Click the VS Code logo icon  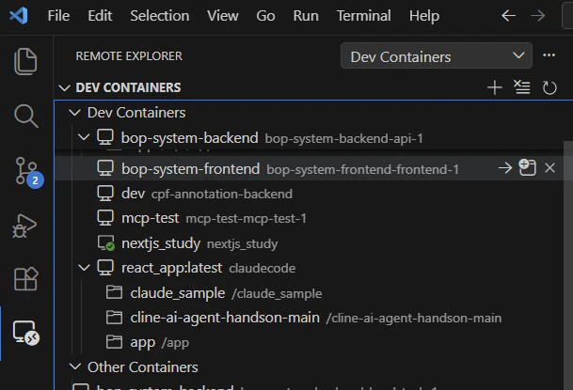[19, 16]
